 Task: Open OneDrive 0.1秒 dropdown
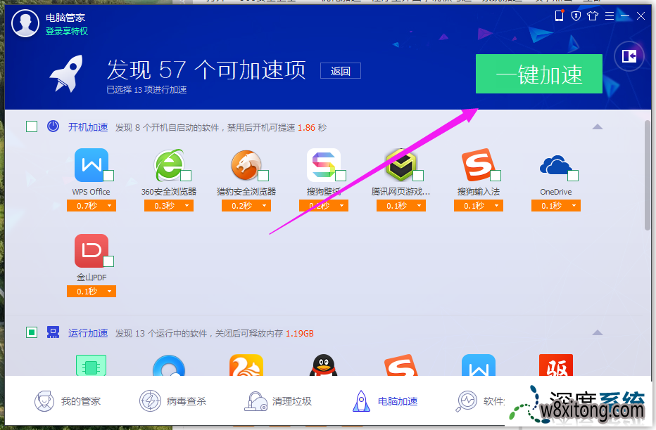pos(555,206)
